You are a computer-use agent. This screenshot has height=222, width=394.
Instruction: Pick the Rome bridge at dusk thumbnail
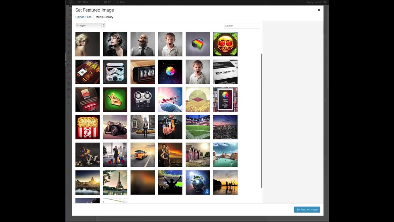[87, 183]
